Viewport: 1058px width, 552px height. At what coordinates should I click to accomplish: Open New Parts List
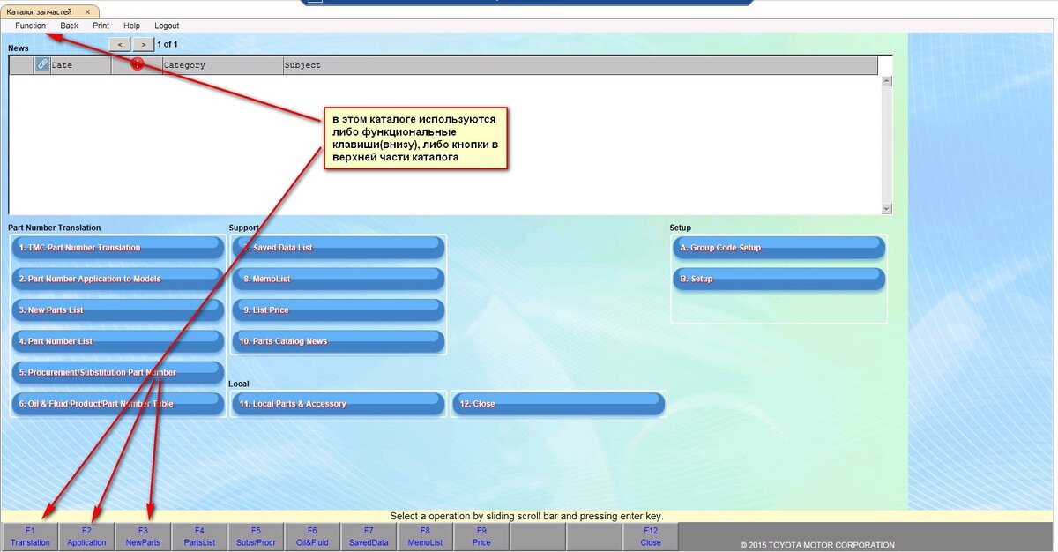click(118, 310)
